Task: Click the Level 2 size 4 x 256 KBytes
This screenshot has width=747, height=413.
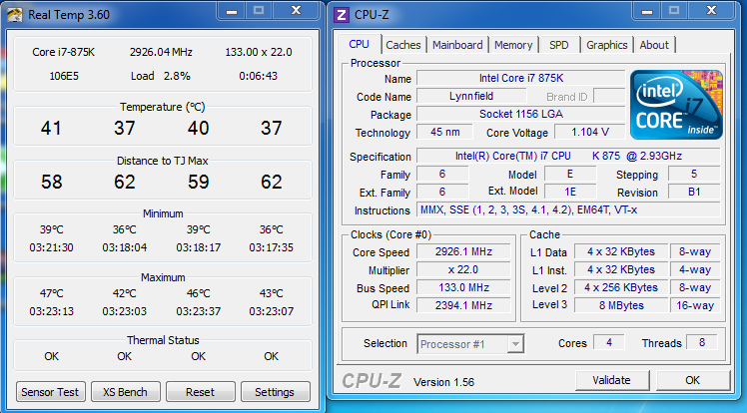Action: tap(621, 288)
